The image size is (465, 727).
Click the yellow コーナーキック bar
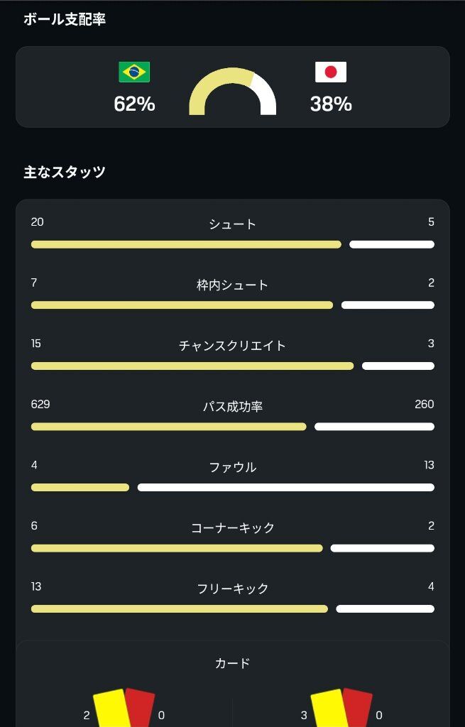177,548
